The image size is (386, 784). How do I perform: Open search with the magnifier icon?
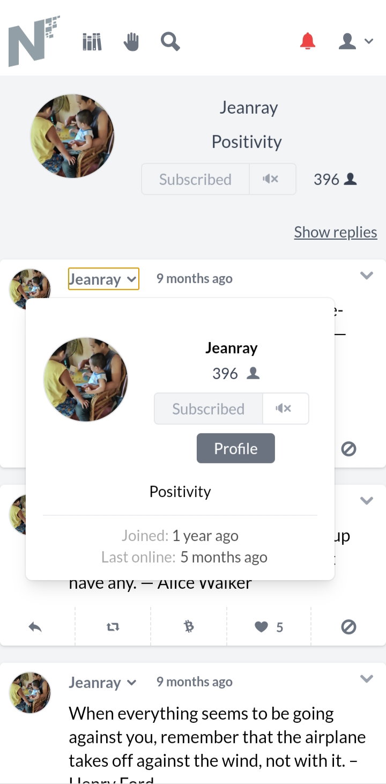pos(170,41)
